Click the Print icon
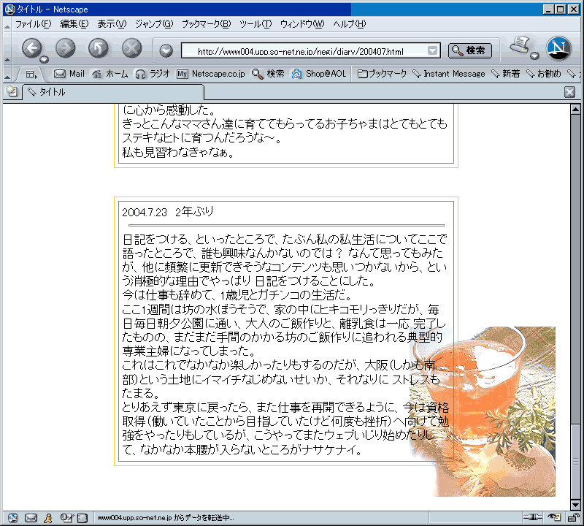Screen dimensions: 584x526 (x=520, y=45)
